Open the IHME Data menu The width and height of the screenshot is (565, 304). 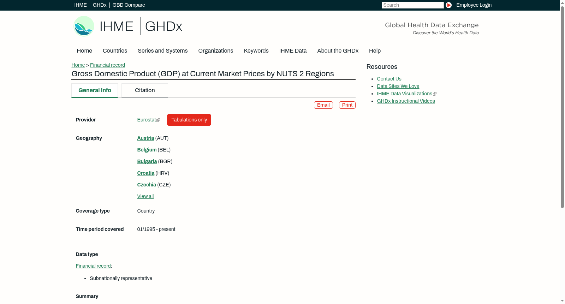tap(293, 50)
